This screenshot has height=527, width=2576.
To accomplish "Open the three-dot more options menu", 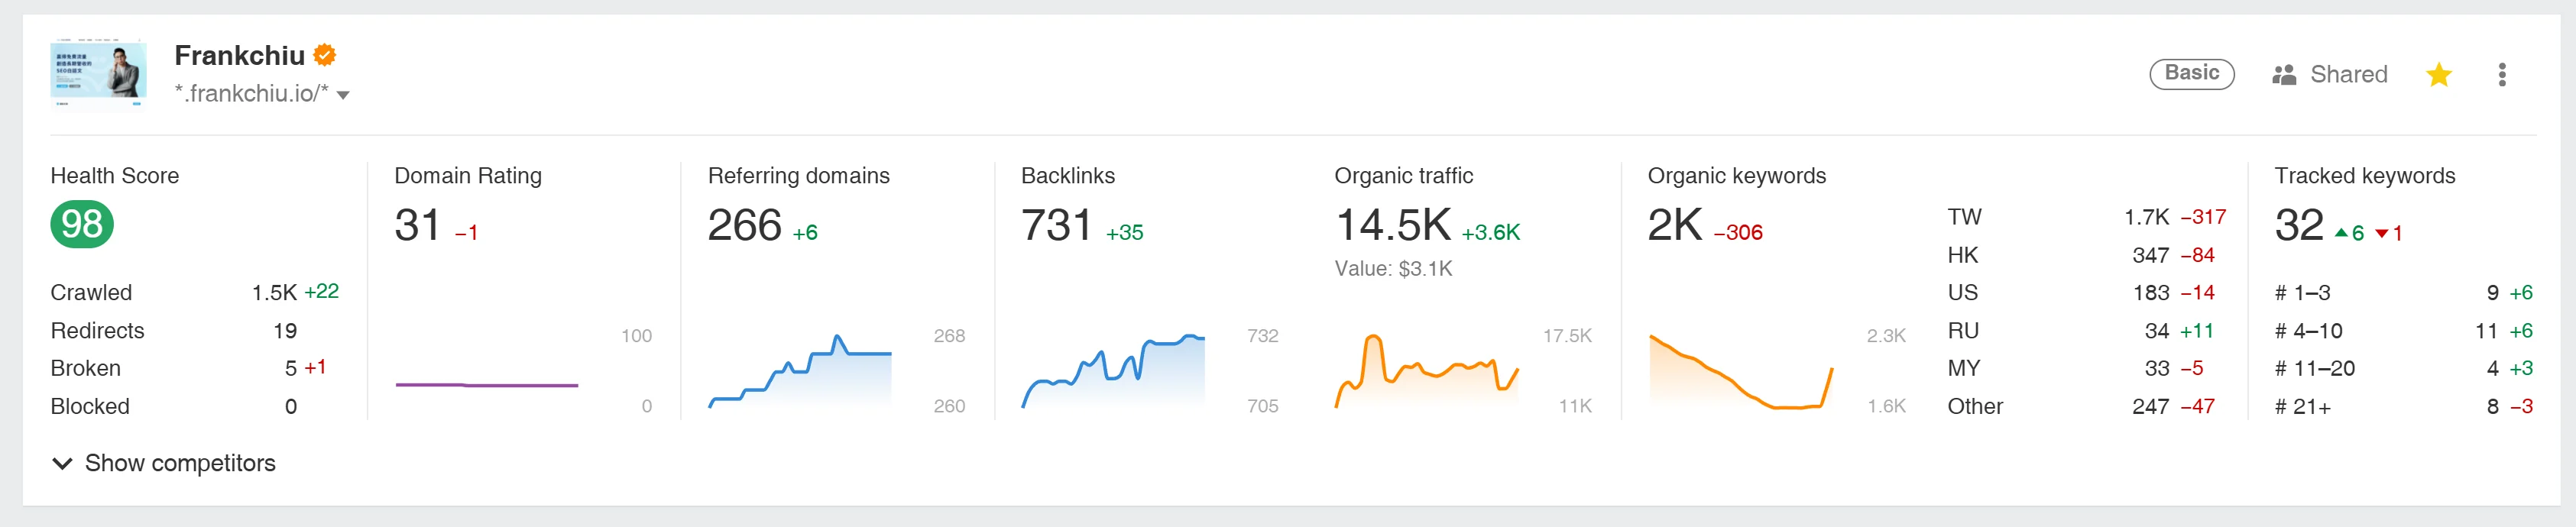I will pos(2501,75).
